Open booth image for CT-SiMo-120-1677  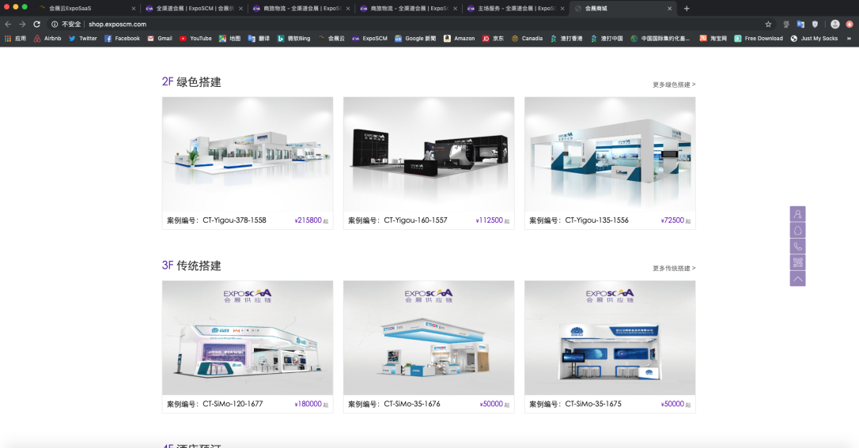pos(248,338)
